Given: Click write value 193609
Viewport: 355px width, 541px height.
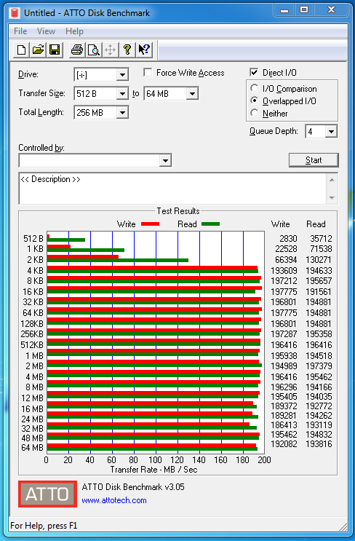Looking at the screenshot, I should (x=284, y=271).
